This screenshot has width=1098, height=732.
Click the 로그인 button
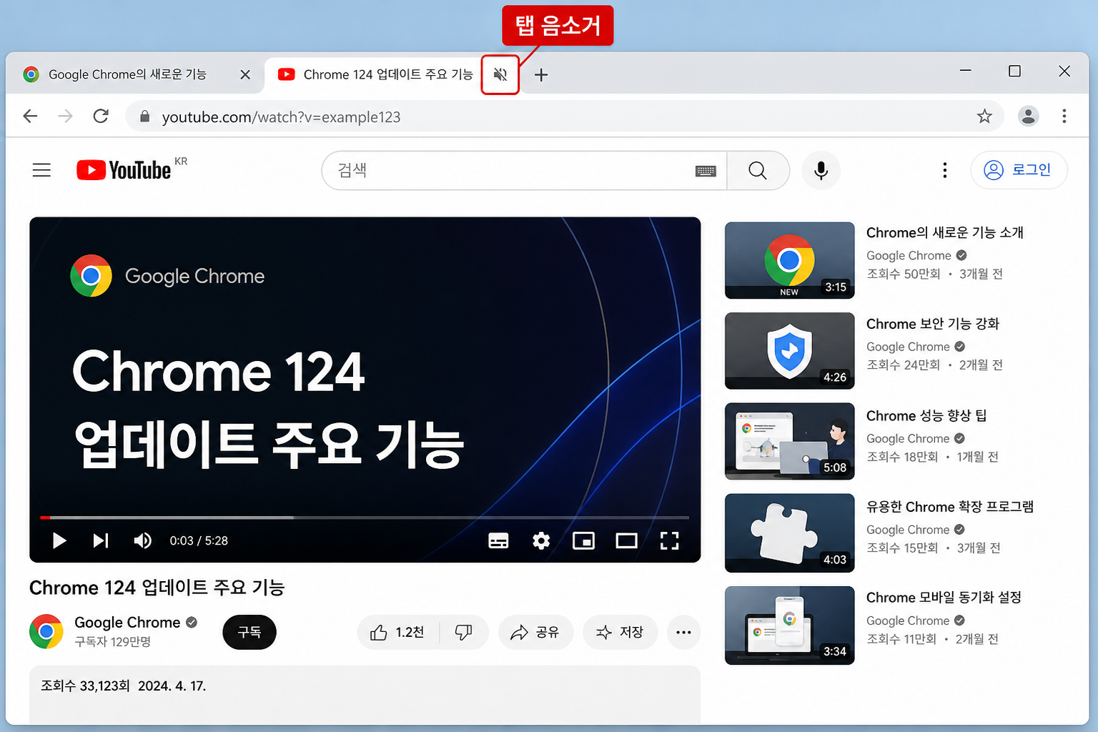pos(1019,170)
